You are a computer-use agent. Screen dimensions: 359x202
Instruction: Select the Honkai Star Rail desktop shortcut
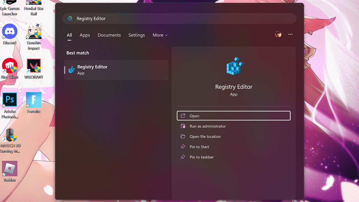[x=34, y=8]
